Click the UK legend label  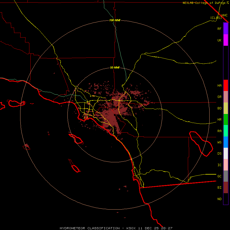[219, 40]
